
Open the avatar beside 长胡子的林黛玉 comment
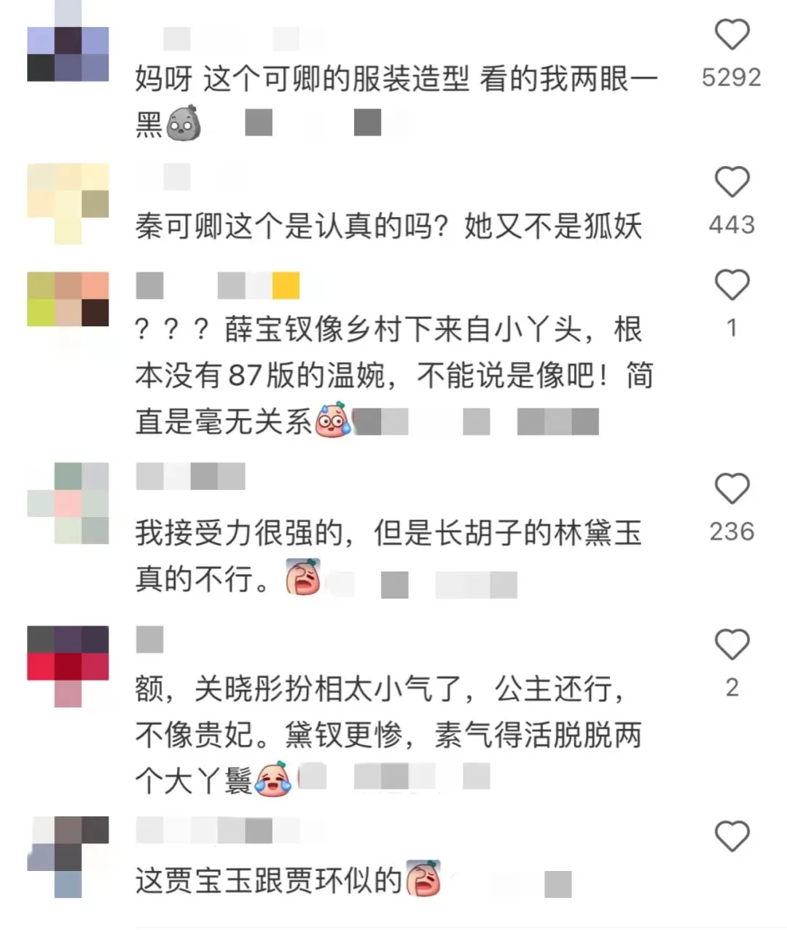[68, 503]
